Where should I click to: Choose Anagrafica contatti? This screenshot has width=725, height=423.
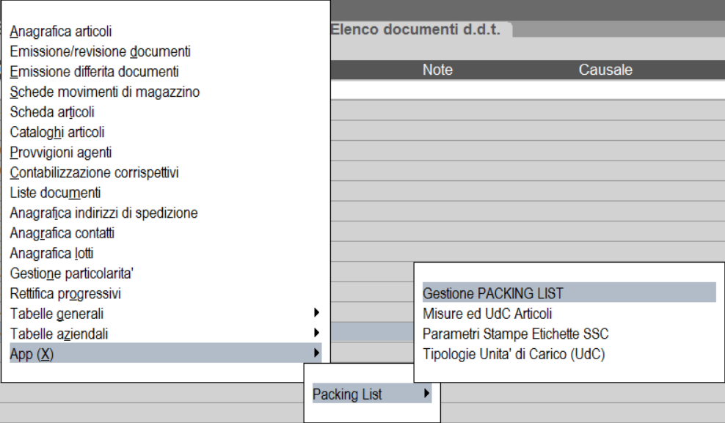[x=62, y=234]
